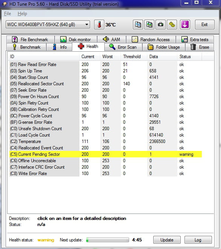Switch to the Disk monitor tab
This screenshot has height=249, width=221.
tap(76, 39)
